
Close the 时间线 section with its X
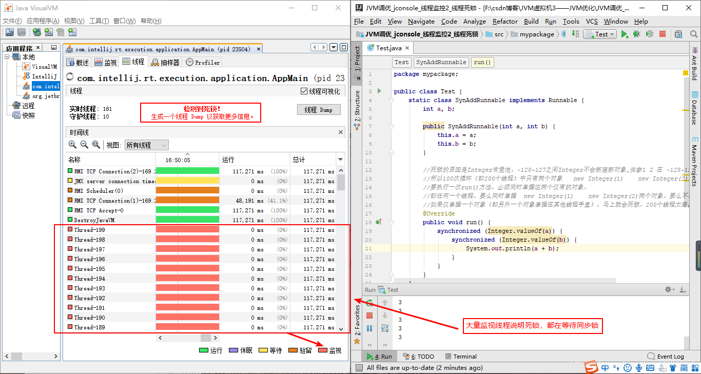(341, 132)
